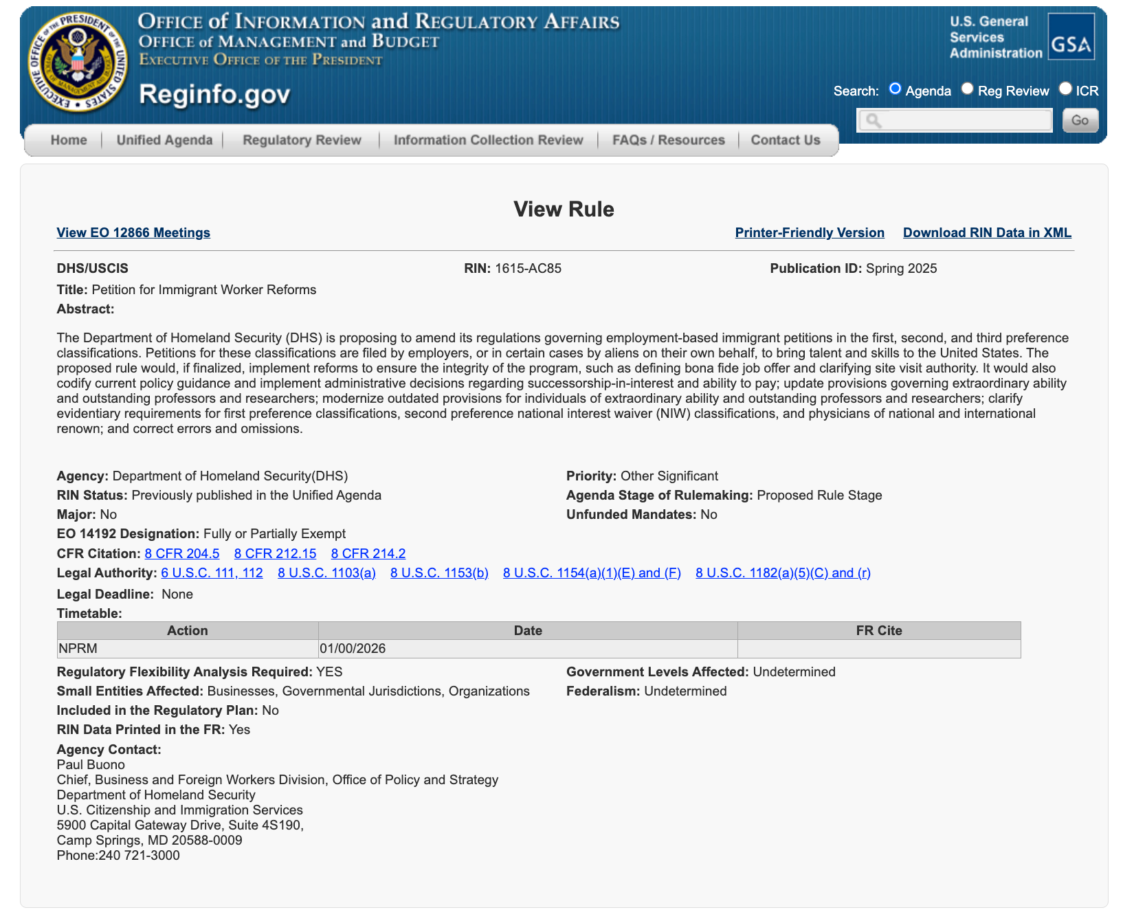Viewport: 1134px width, 921px height.
Task: Open the Contact Us page
Action: coord(785,140)
